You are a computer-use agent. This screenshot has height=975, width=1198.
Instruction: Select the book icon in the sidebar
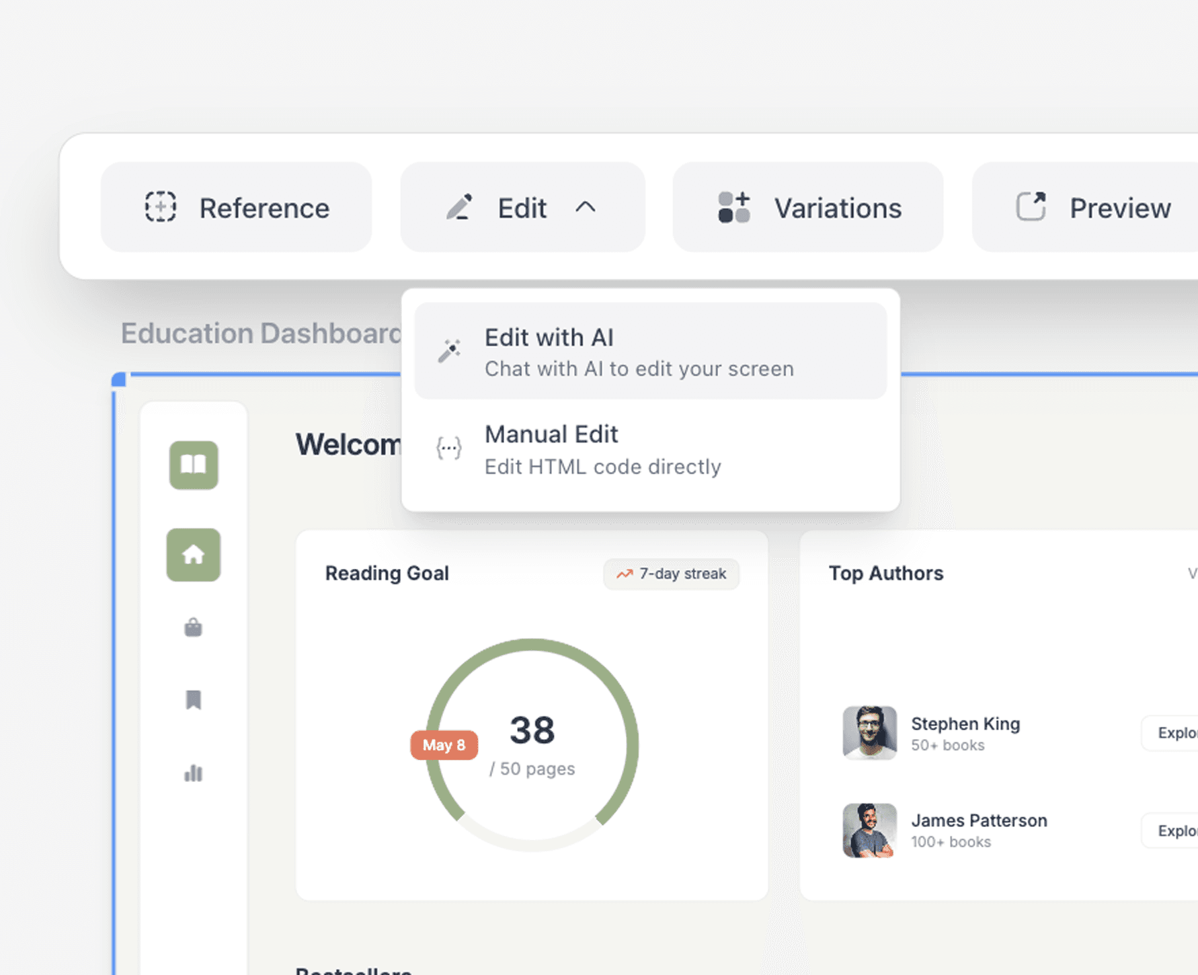194,465
